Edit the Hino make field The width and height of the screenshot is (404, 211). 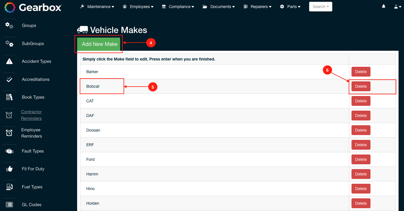tap(214, 189)
